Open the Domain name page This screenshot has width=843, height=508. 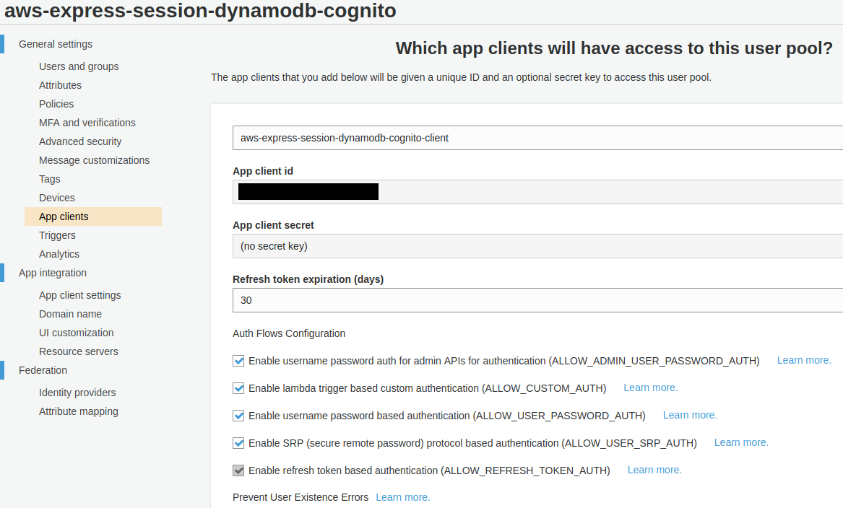click(x=70, y=314)
